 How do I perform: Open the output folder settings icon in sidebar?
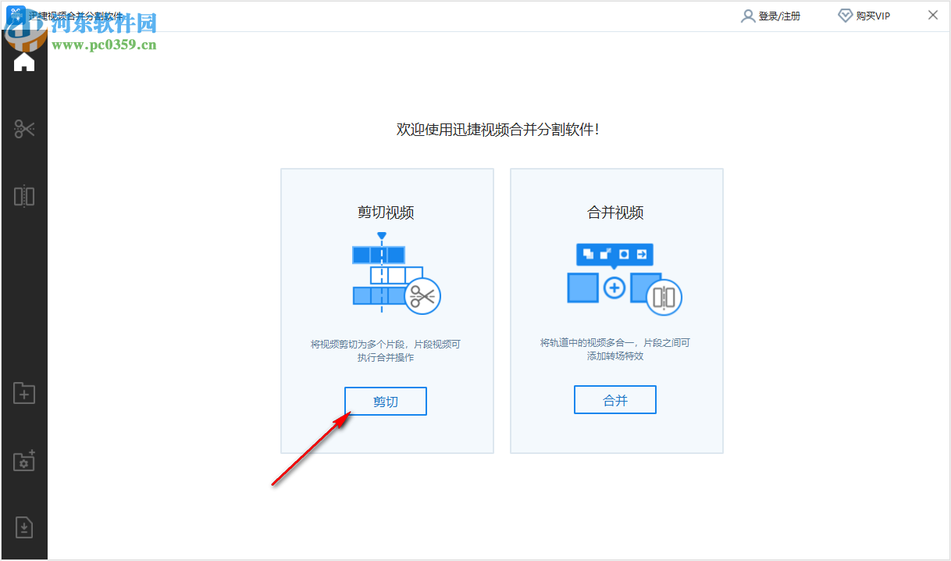pyautogui.click(x=24, y=461)
